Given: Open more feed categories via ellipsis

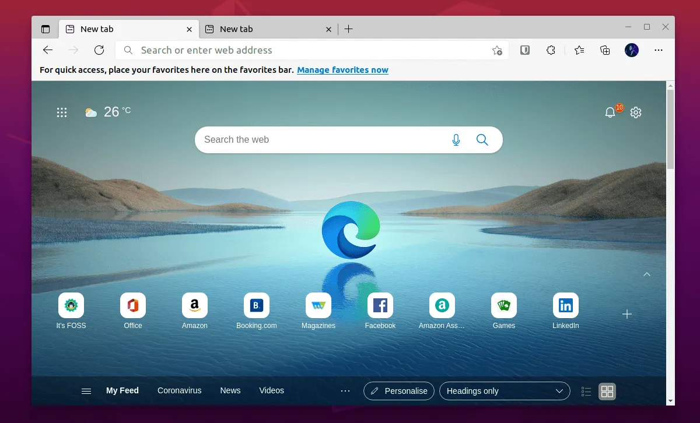Looking at the screenshot, I should coord(345,391).
